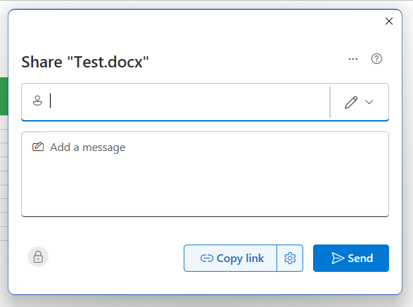
Task: Click the Add a message text box
Action: tap(205, 174)
